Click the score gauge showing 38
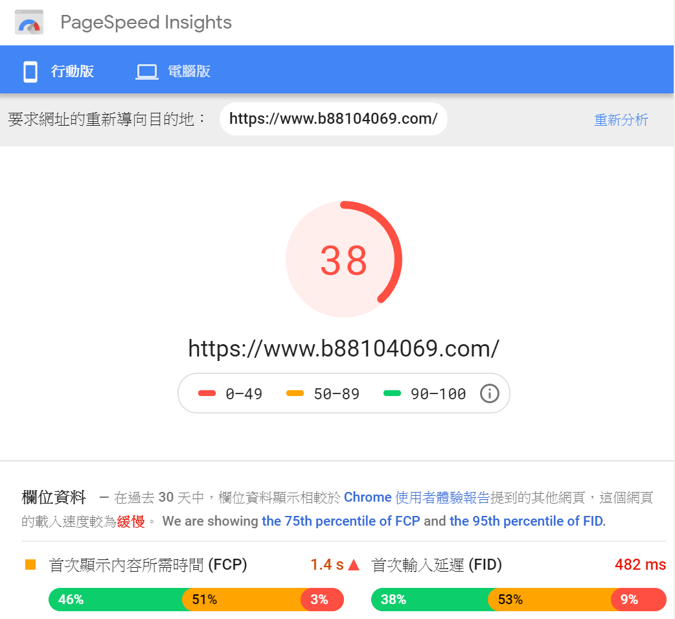675x619 pixels. click(343, 259)
